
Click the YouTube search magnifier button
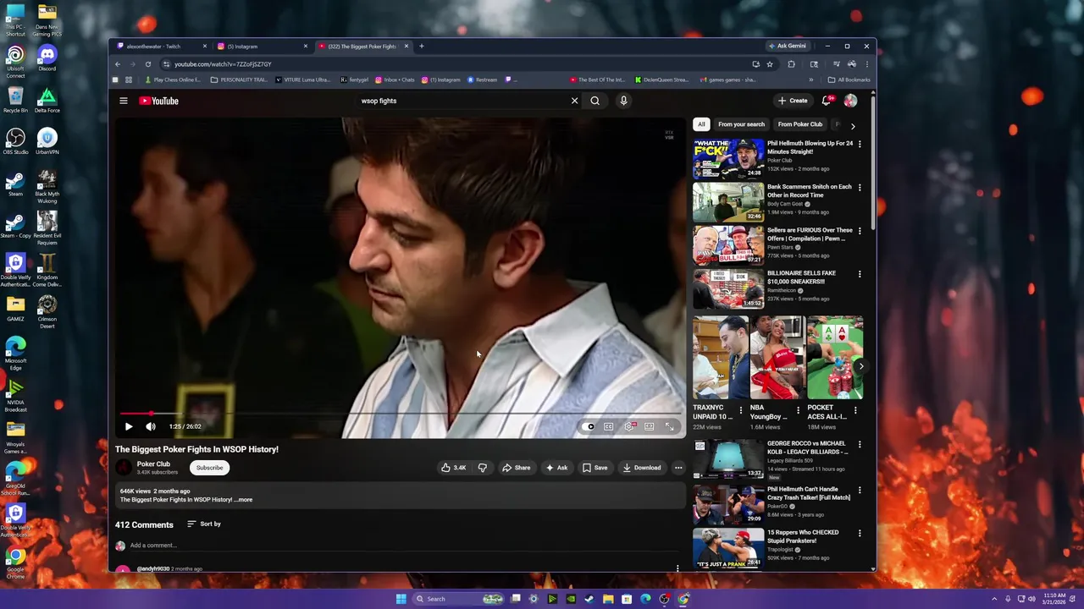595,101
